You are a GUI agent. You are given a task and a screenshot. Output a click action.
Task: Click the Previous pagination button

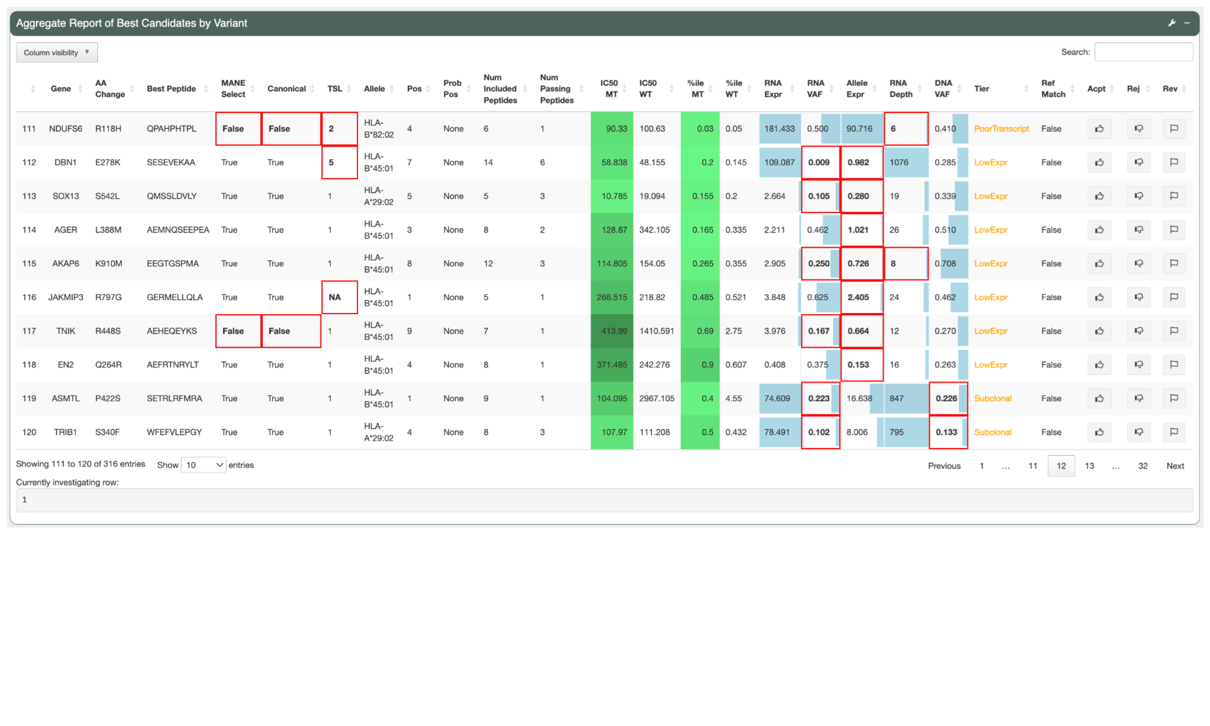pos(944,466)
